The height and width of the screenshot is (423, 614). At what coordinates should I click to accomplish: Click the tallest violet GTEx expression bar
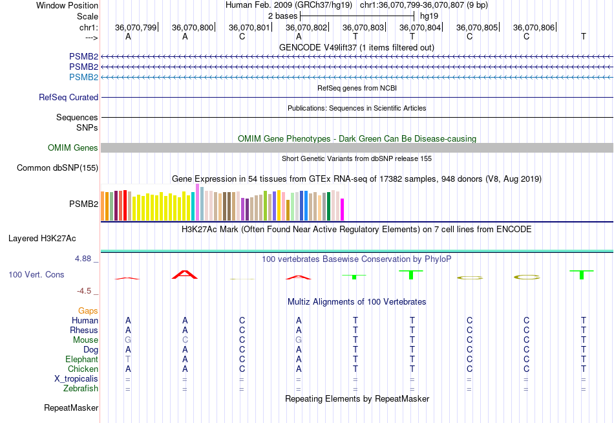[x=197, y=202]
